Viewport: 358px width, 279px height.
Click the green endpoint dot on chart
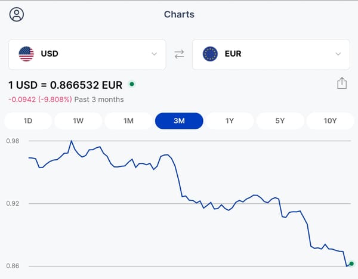[351, 263]
